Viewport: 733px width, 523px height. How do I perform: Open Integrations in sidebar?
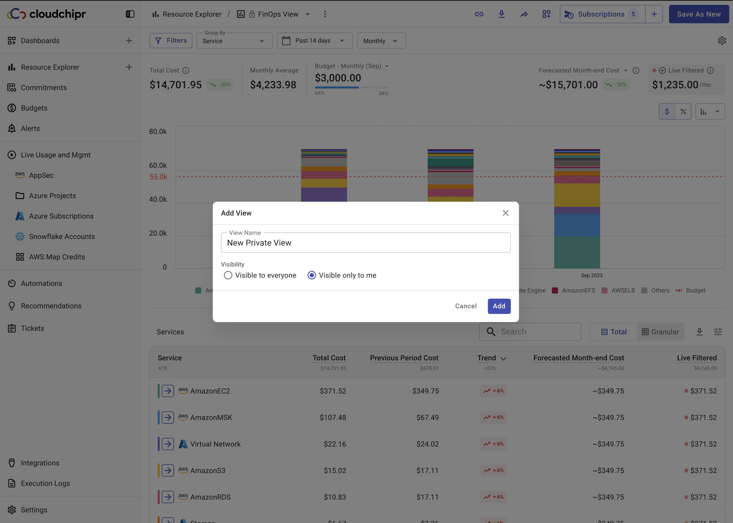40,463
